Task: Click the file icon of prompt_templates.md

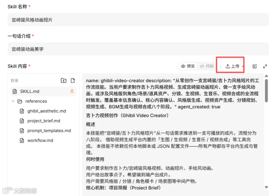Action: [x=22, y=131]
